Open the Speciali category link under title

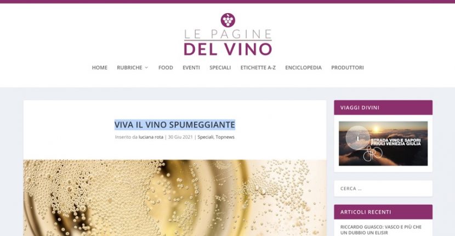click(206, 137)
